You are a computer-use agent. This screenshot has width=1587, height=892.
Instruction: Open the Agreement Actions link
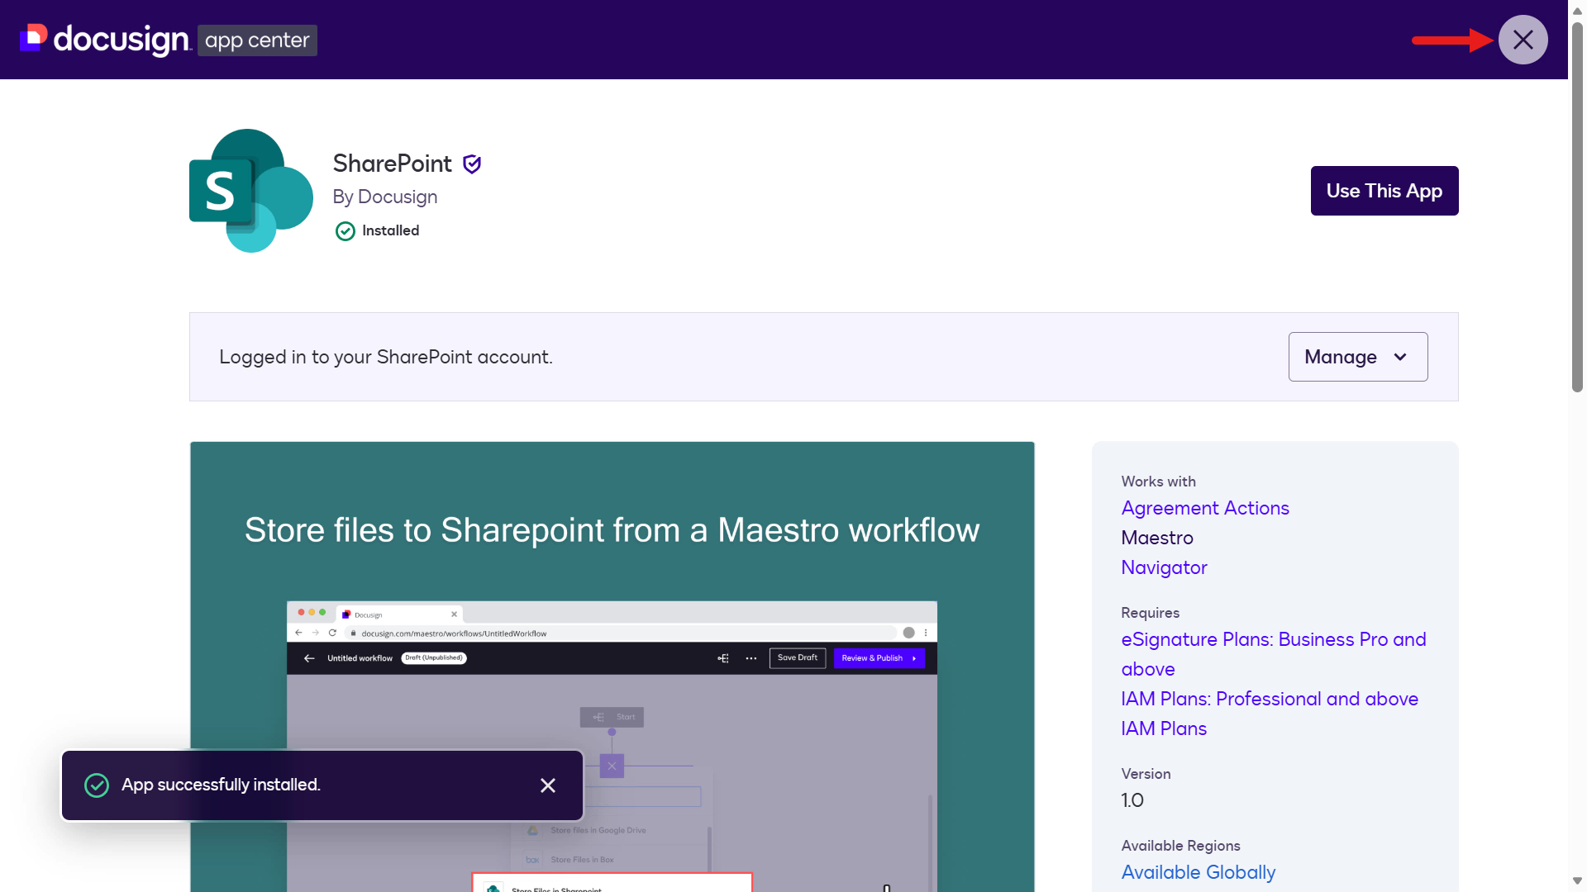(x=1205, y=508)
